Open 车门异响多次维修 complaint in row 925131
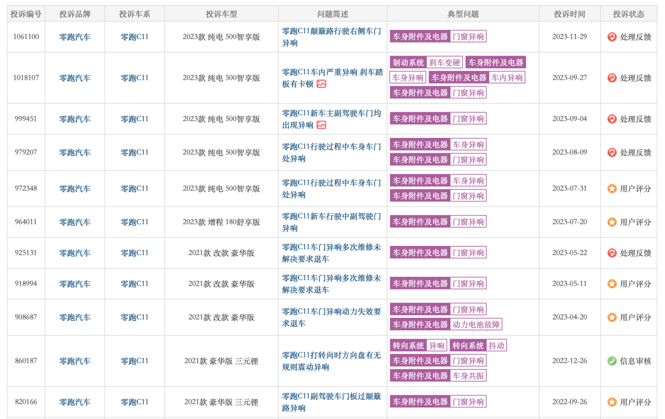Image resolution: width=665 pixels, height=419 pixels. (331, 253)
